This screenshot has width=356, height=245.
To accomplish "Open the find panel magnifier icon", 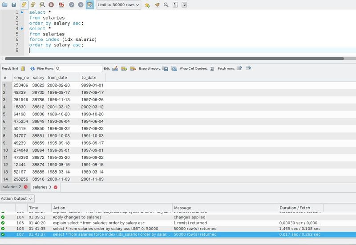I will click(x=166, y=4).
